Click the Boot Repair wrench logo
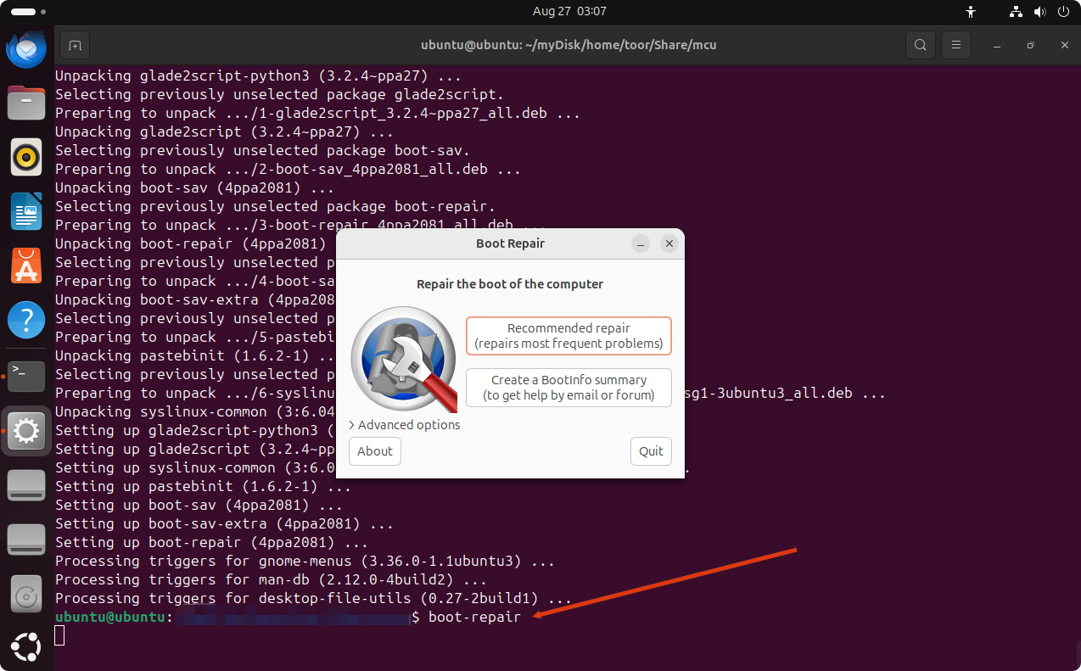The height and width of the screenshot is (671, 1081). point(404,359)
